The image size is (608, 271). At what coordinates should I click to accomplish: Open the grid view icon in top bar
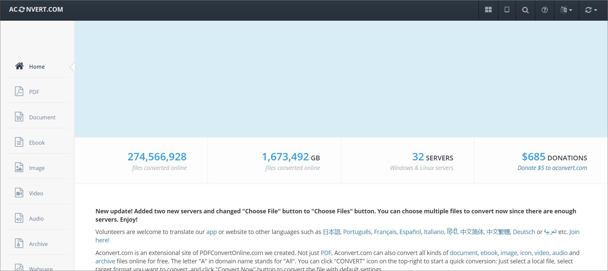pyautogui.click(x=488, y=10)
